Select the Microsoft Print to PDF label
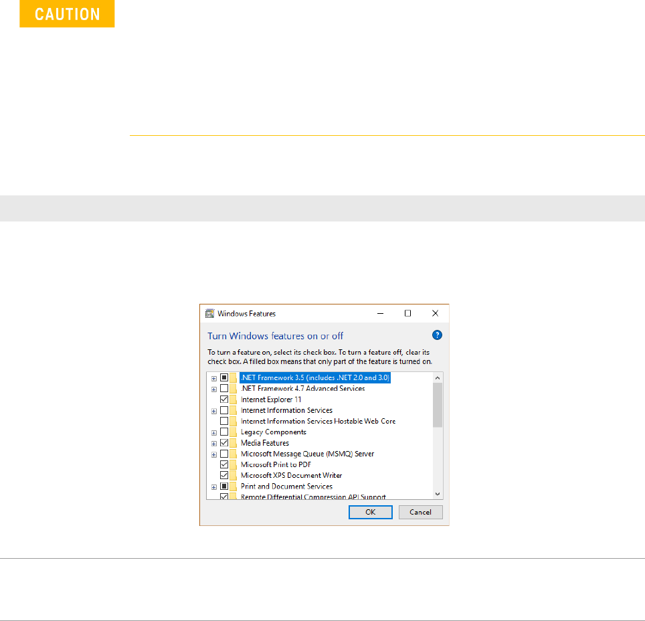 click(x=276, y=464)
